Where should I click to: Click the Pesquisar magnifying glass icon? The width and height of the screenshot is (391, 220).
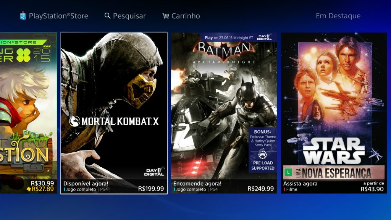(x=107, y=16)
